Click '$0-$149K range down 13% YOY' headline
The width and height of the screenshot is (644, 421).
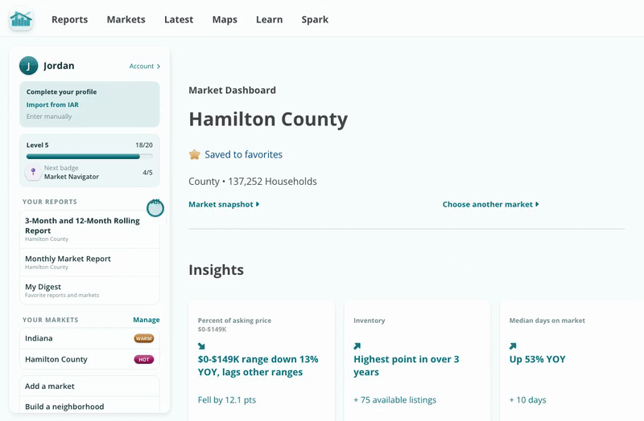coord(258,366)
